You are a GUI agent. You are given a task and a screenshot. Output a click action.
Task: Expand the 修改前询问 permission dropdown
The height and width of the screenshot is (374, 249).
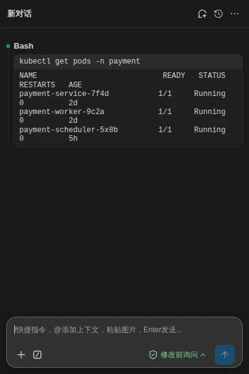(x=177, y=355)
